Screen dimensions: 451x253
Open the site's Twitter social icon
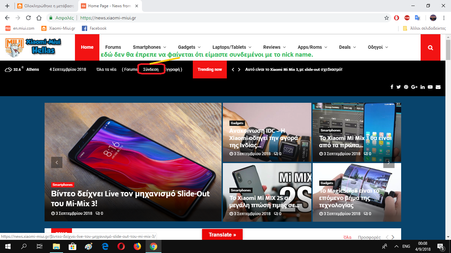[399, 87]
